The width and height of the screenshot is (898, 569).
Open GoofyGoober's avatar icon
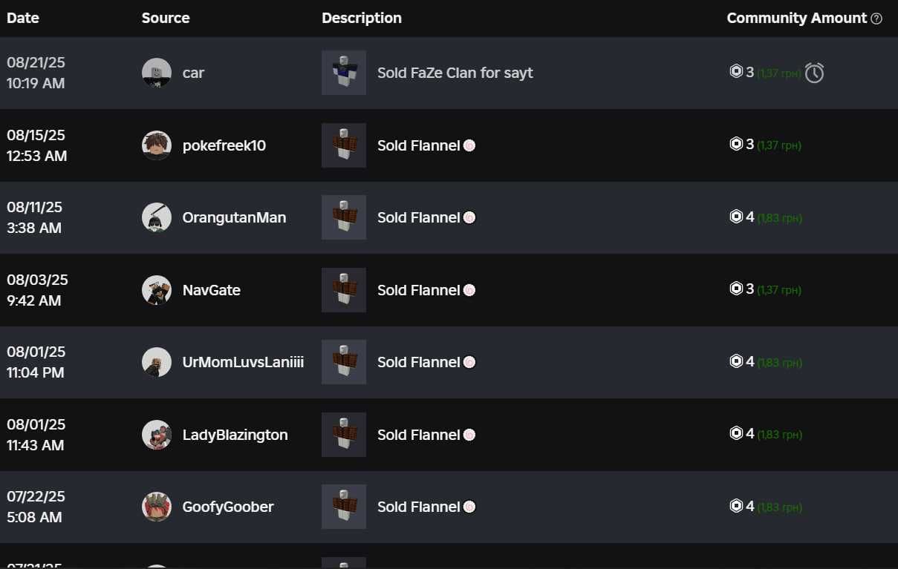coord(157,507)
